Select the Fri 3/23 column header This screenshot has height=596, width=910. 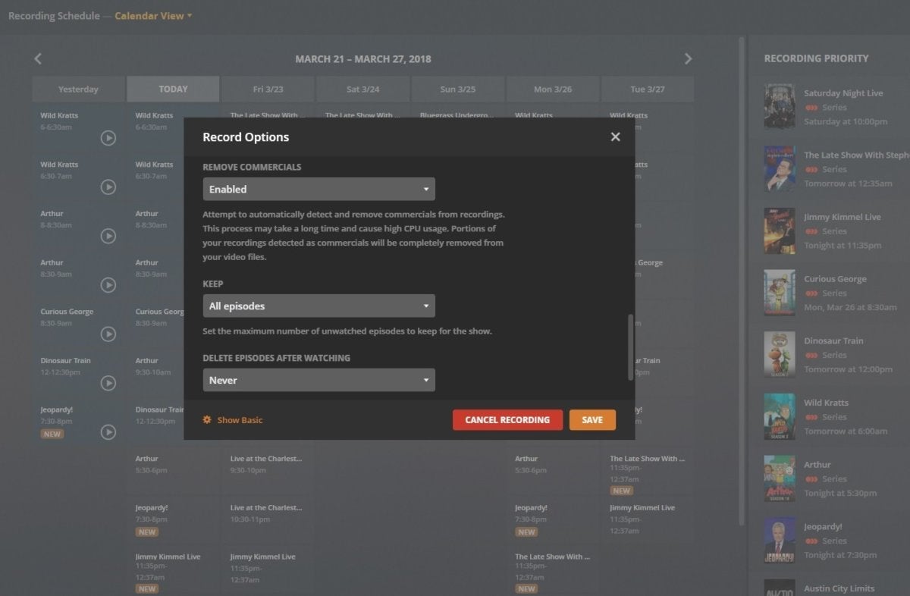coord(268,89)
